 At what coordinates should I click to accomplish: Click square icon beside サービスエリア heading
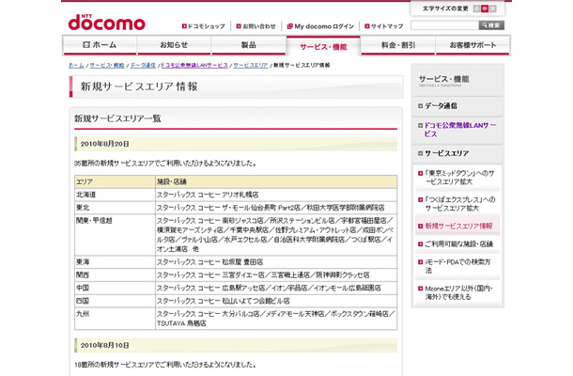tap(420, 153)
